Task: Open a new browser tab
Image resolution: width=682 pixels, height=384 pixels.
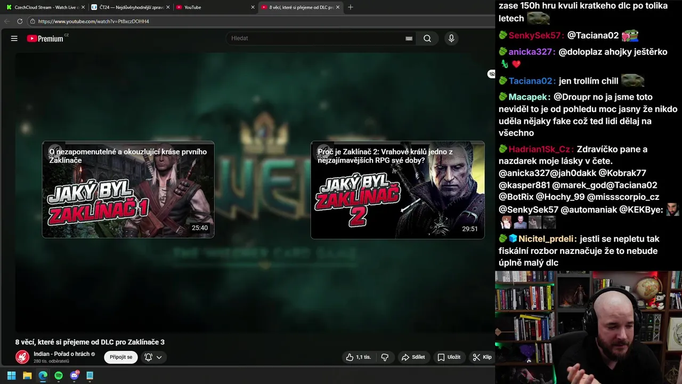Action: pos(350,7)
